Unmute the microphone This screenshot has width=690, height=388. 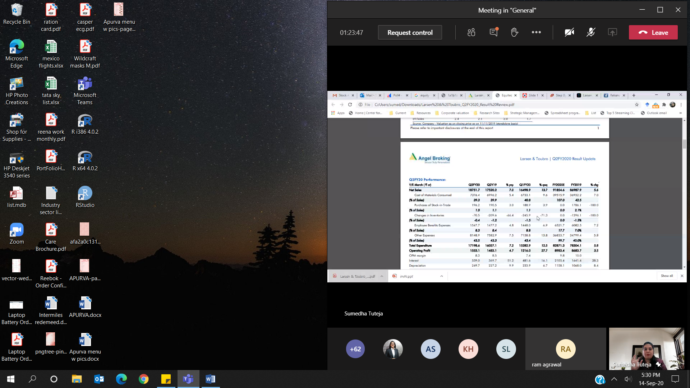pyautogui.click(x=591, y=32)
